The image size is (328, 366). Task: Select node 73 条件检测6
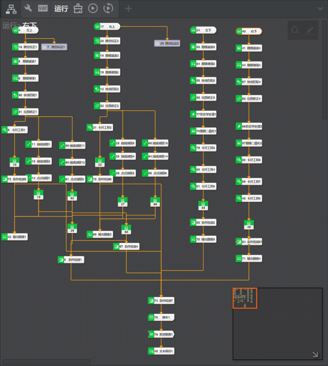coord(100,179)
